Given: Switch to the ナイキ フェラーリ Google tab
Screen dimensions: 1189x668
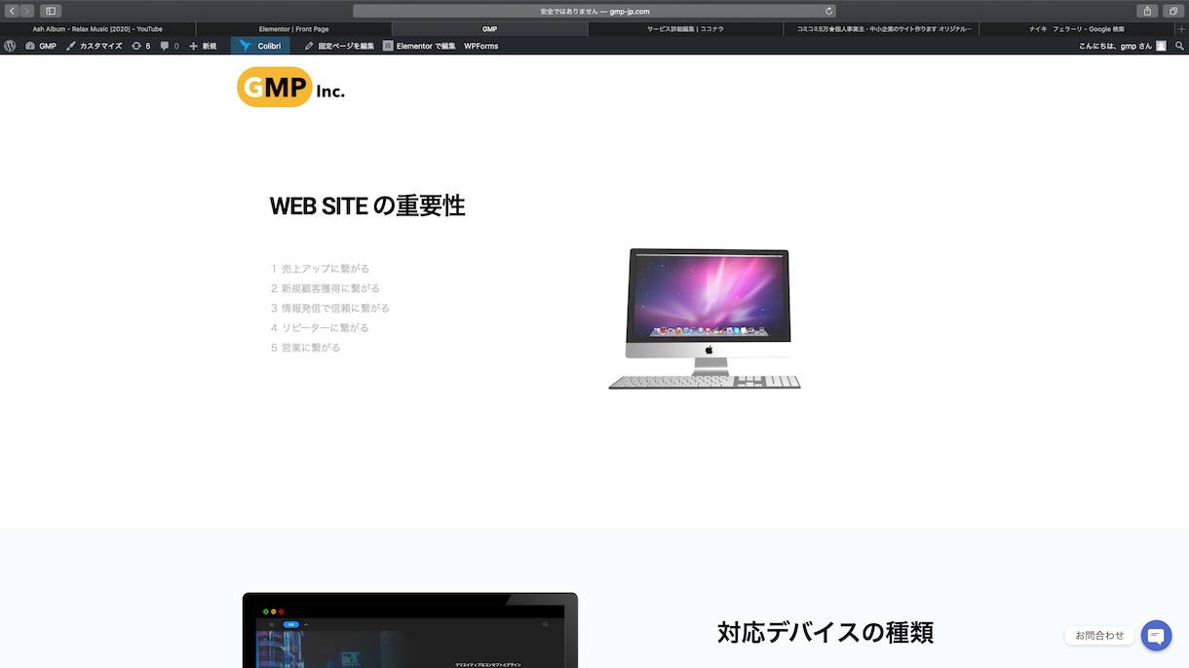Looking at the screenshot, I should click(1077, 29).
